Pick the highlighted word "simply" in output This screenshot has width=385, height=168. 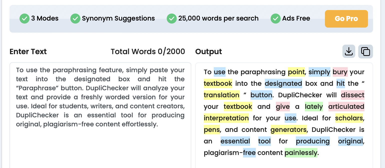click(319, 72)
